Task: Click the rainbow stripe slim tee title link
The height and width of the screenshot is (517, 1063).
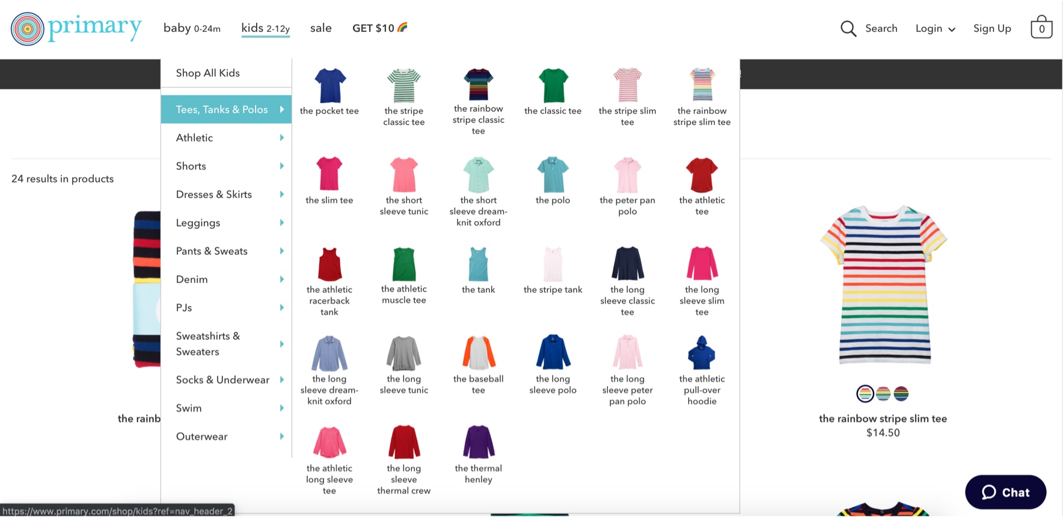Action: [x=883, y=418]
